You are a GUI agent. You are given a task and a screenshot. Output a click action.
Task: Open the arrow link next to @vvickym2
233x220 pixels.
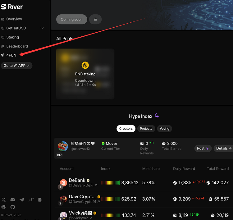click(91, 218)
